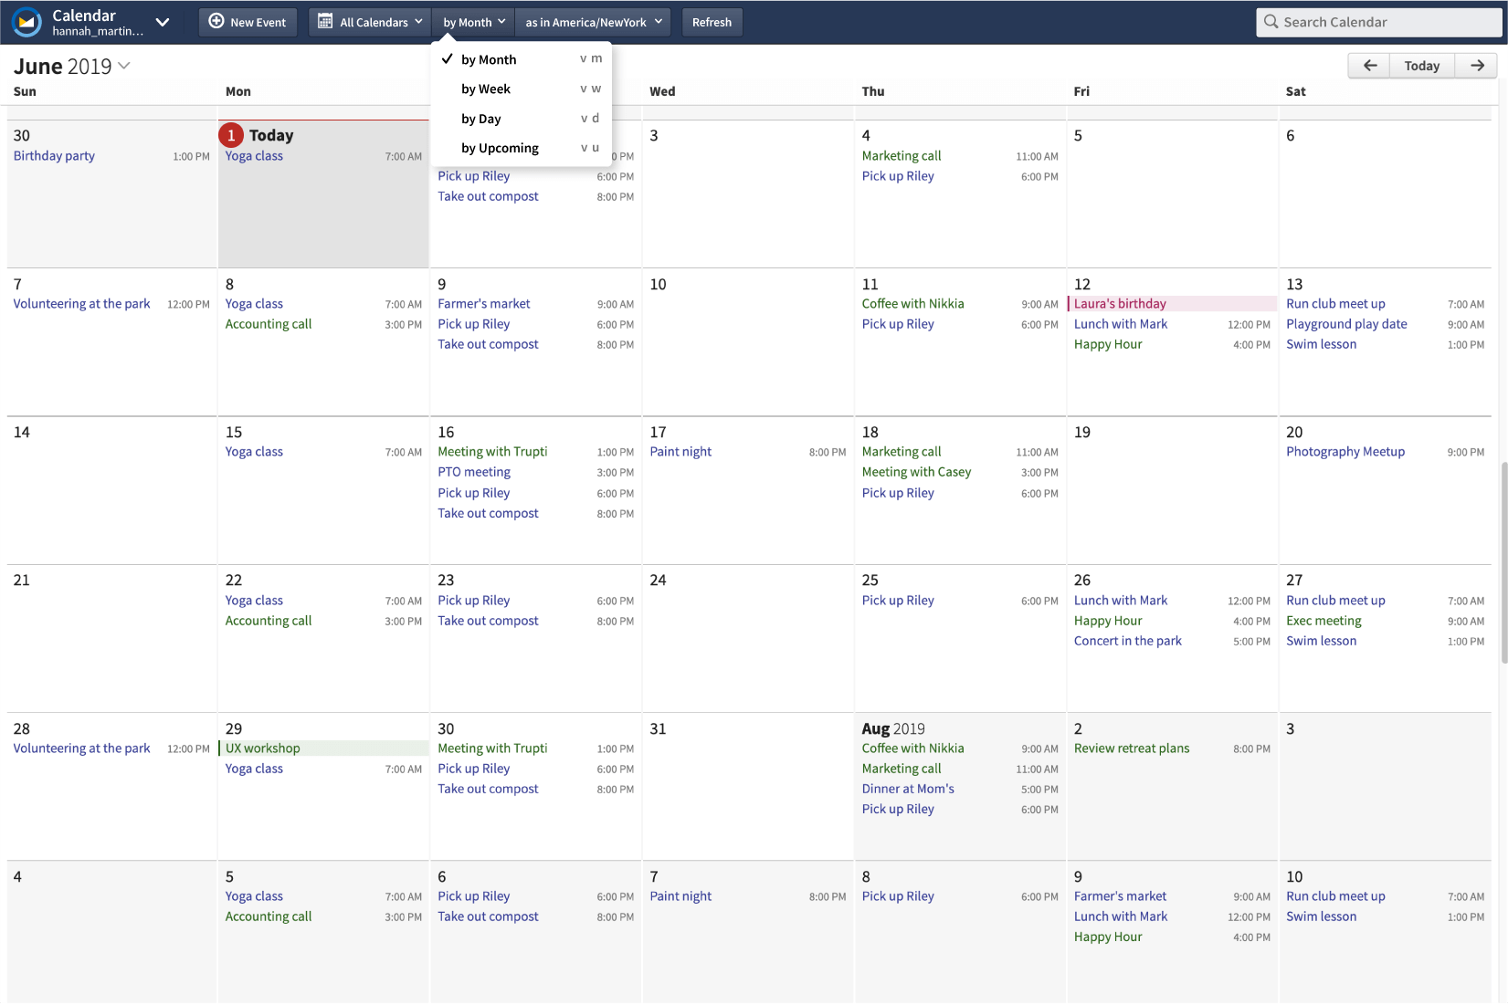Go to previous month with left arrow
Screen dimensions: 1508x1005
1369,66
